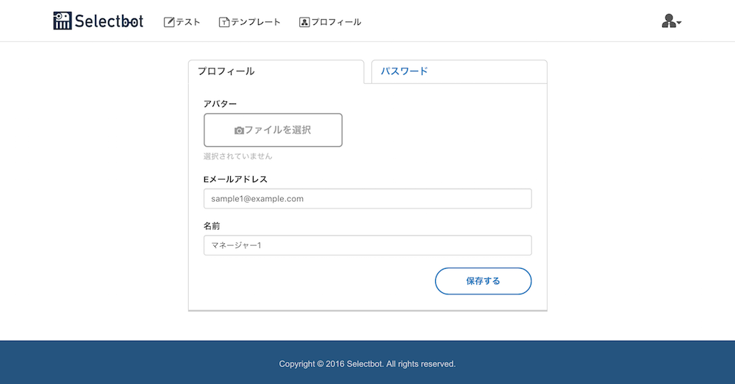Click the footer copyright text
This screenshot has height=384, width=735.
pos(367,364)
